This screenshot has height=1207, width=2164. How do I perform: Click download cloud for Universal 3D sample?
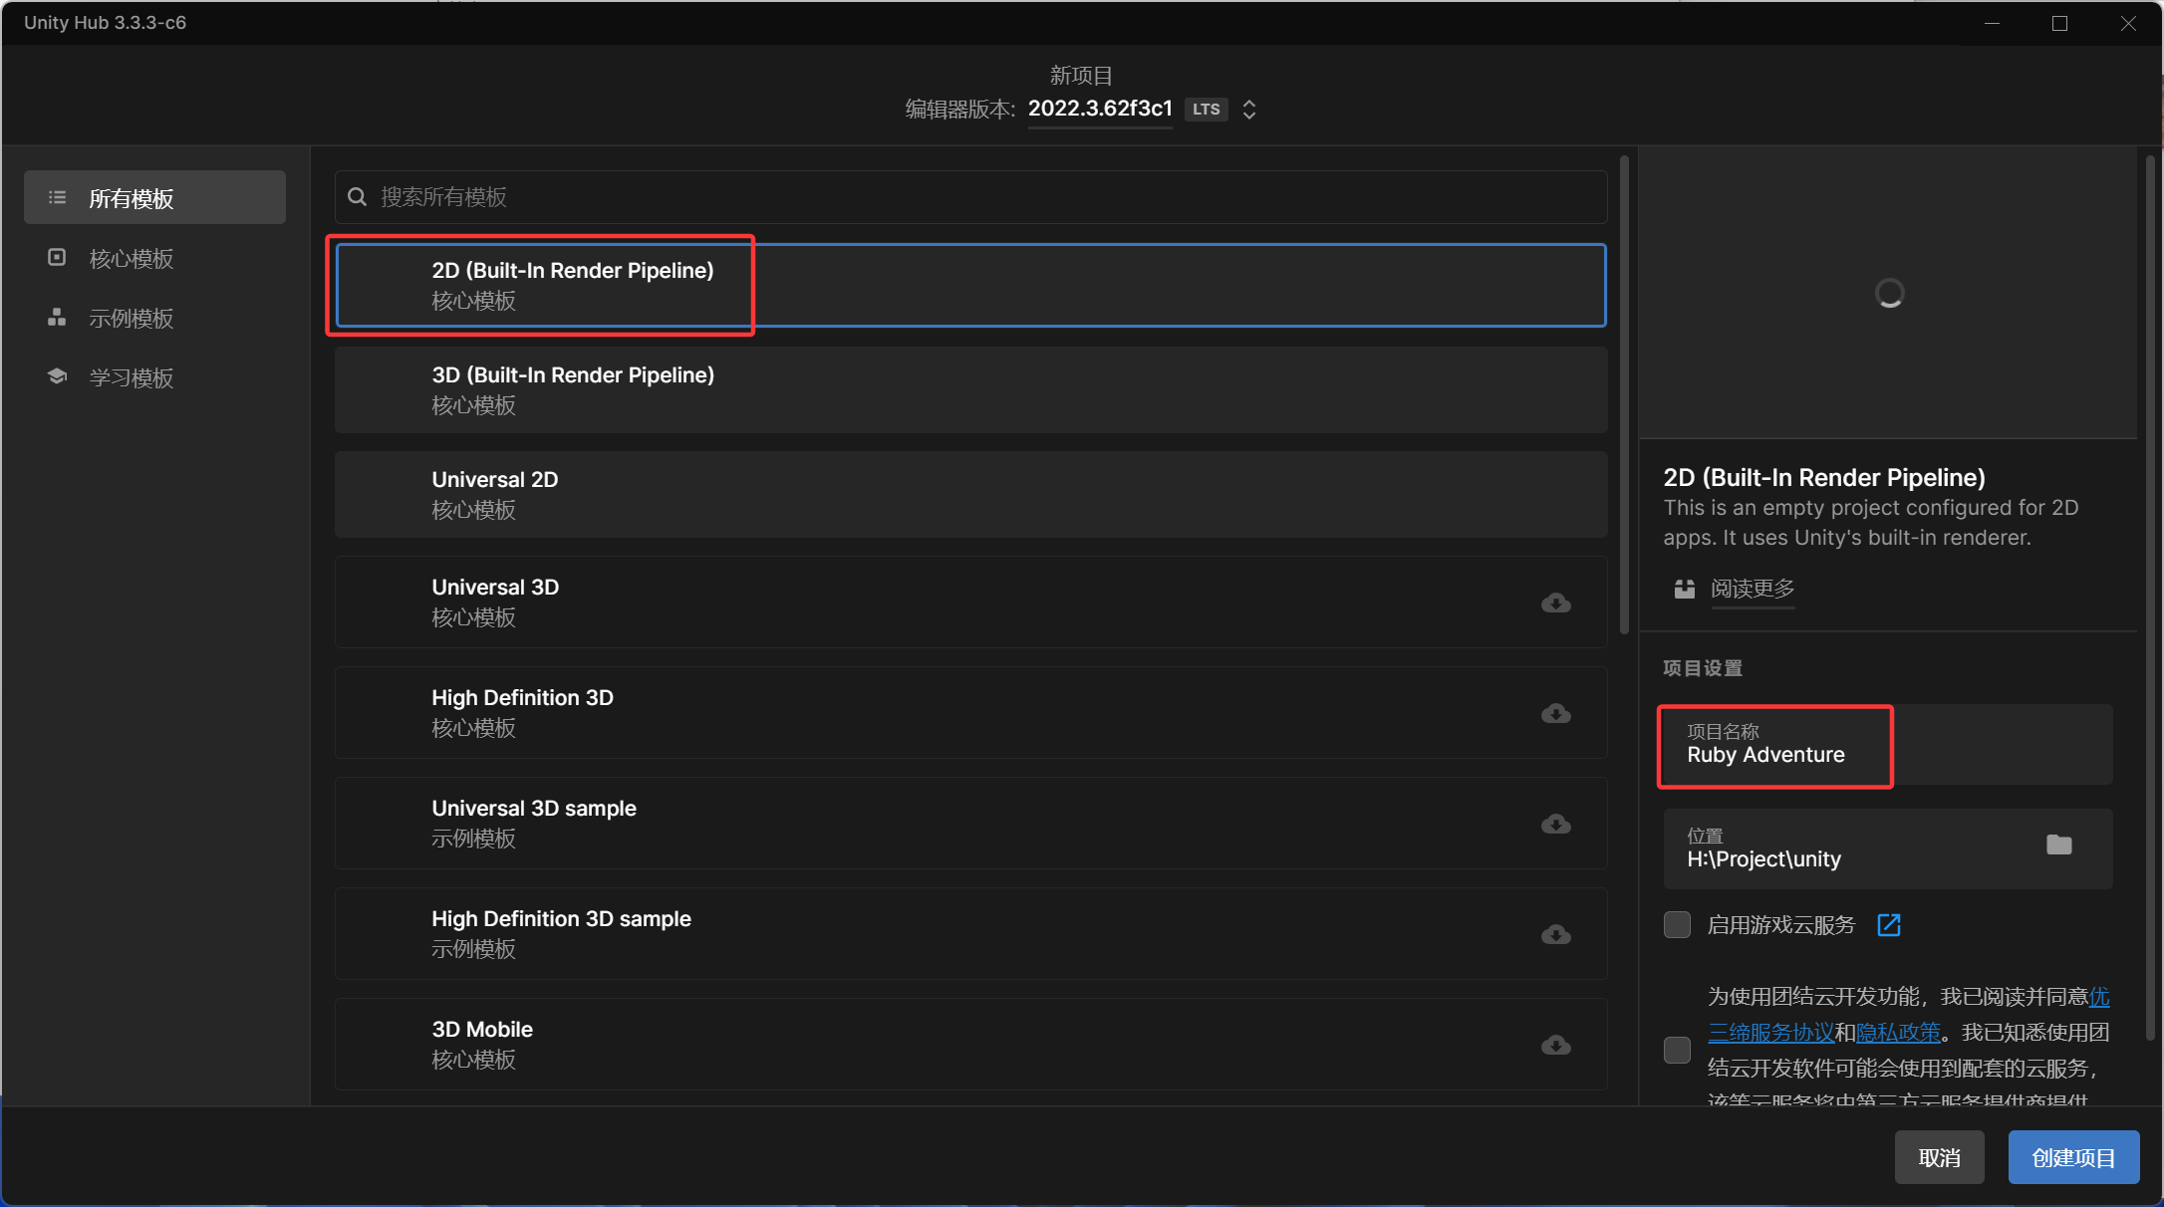point(1555,824)
